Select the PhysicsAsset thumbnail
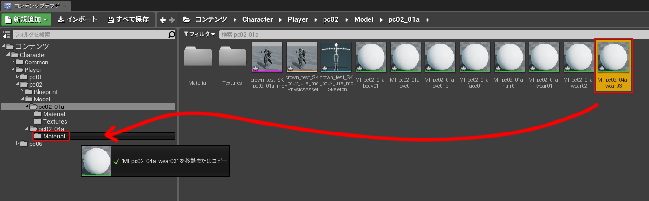Image resolution: width=649 pixels, height=201 pixels. tap(302, 58)
